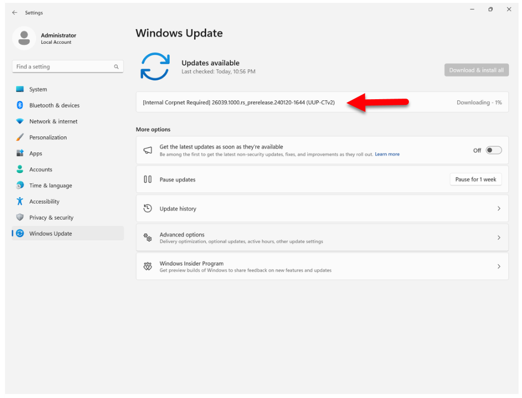Click the Local Account label
Screen dimensions: 522x398
tap(56, 42)
